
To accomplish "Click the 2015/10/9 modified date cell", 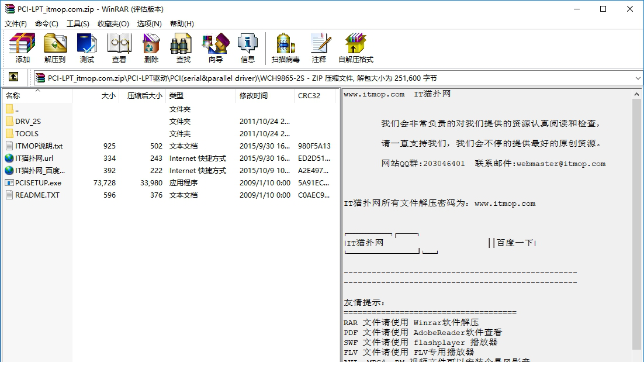I will tap(265, 171).
